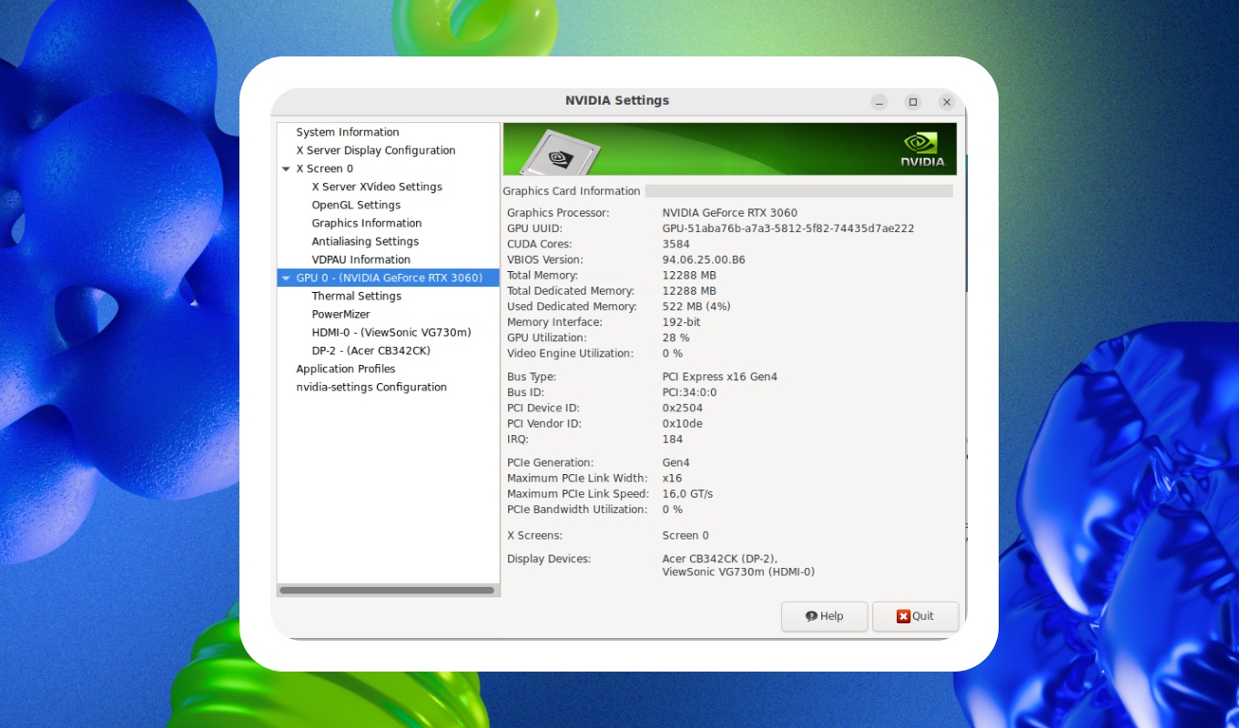1239x728 pixels.
Task: Click X Screens value Screen 0
Action: [685, 535]
